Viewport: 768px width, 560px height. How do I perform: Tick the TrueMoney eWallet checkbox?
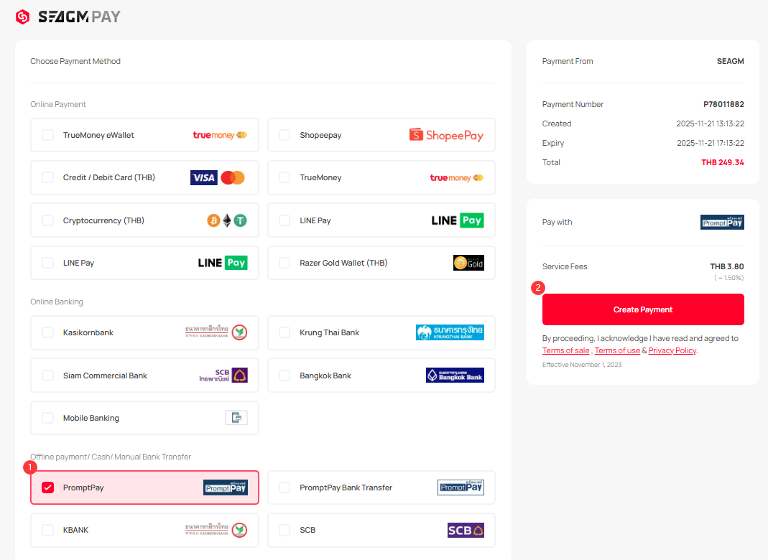[x=48, y=135]
